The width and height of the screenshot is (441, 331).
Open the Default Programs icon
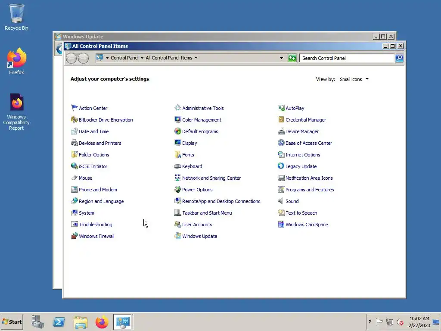click(x=178, y=131)
